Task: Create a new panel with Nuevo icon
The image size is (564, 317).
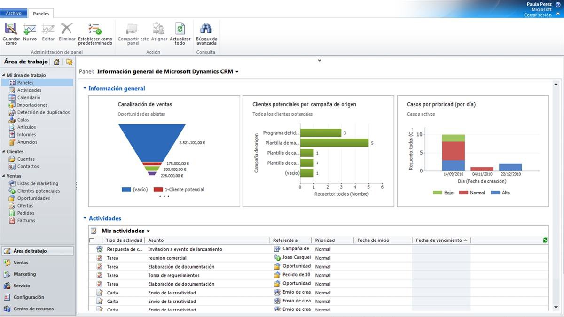Action: (30, 30)
